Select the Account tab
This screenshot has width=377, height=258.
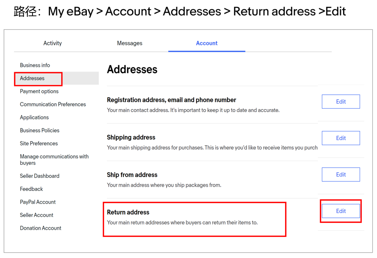[207, 43]
